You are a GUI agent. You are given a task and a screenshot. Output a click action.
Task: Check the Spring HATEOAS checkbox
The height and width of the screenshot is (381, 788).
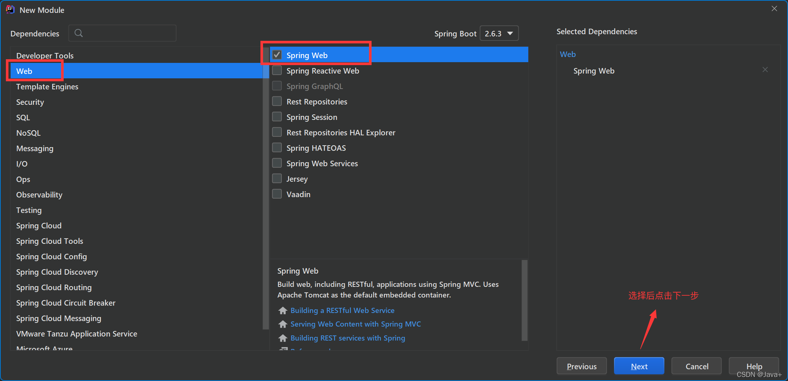[277, 147]
